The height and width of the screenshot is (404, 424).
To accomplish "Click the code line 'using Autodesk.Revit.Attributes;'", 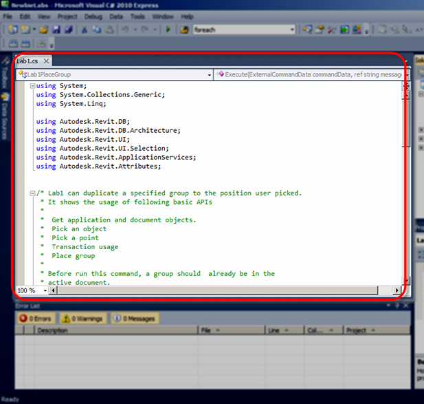I will 98,167.
